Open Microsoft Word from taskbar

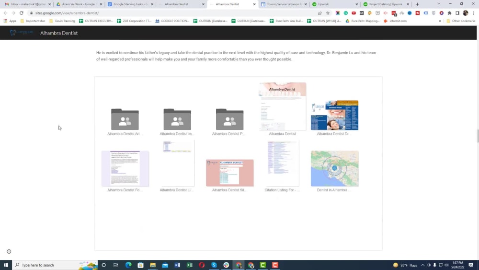(177, 265)
